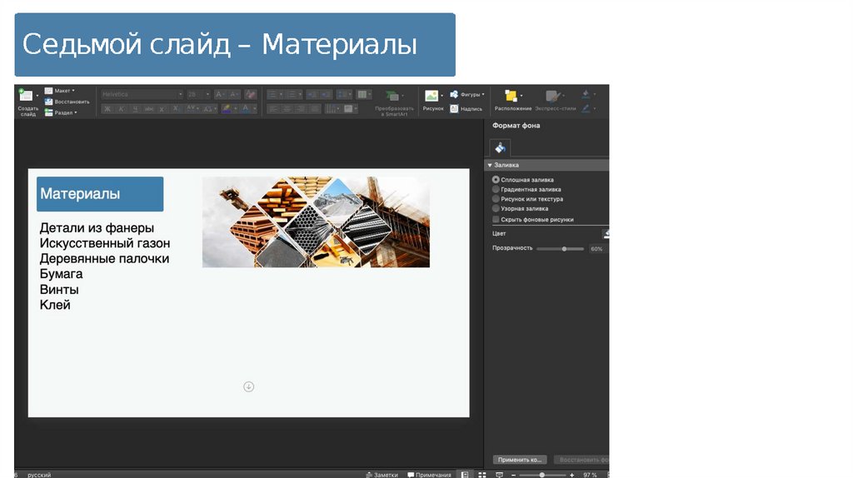This screenshot has height=478, width=853.
Task: Insert a picture with the Рисунок icon
Action: click(431, 97)
